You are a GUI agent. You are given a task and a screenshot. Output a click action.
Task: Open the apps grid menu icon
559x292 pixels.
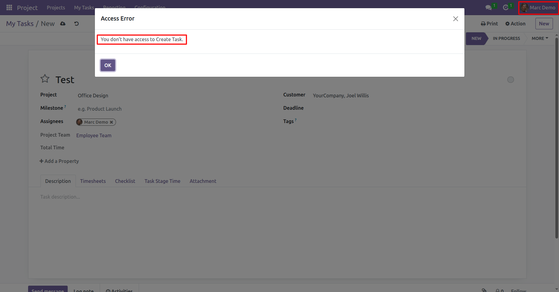click(9, 7)
